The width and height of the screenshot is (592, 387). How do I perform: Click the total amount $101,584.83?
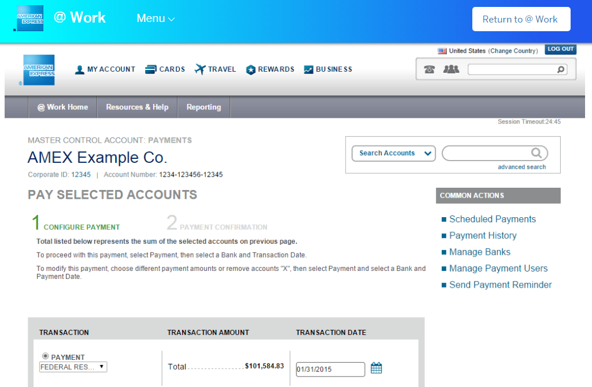coord(264,366)
